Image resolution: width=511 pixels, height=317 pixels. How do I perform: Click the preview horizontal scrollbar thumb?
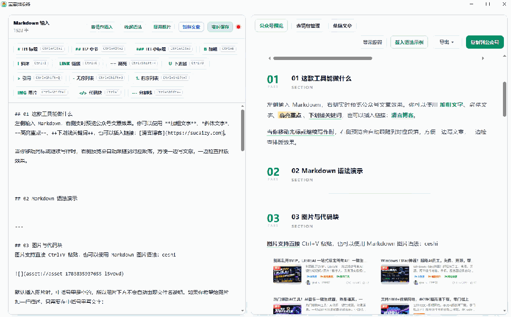click(x=323, y=59)
